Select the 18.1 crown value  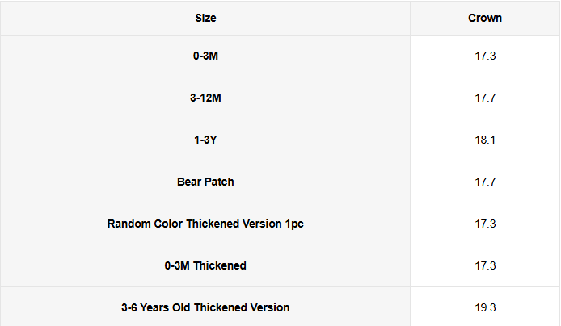[x=485, y=140]
